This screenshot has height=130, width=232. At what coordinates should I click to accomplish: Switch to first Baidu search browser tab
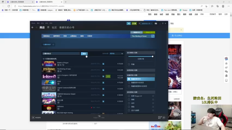coord(20,2)
